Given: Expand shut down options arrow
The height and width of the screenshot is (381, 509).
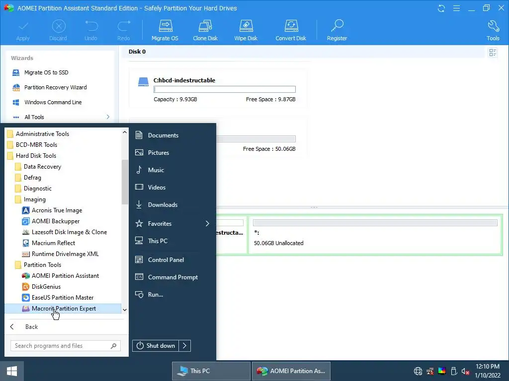Looking at the screenshot, I should point(185,346).
